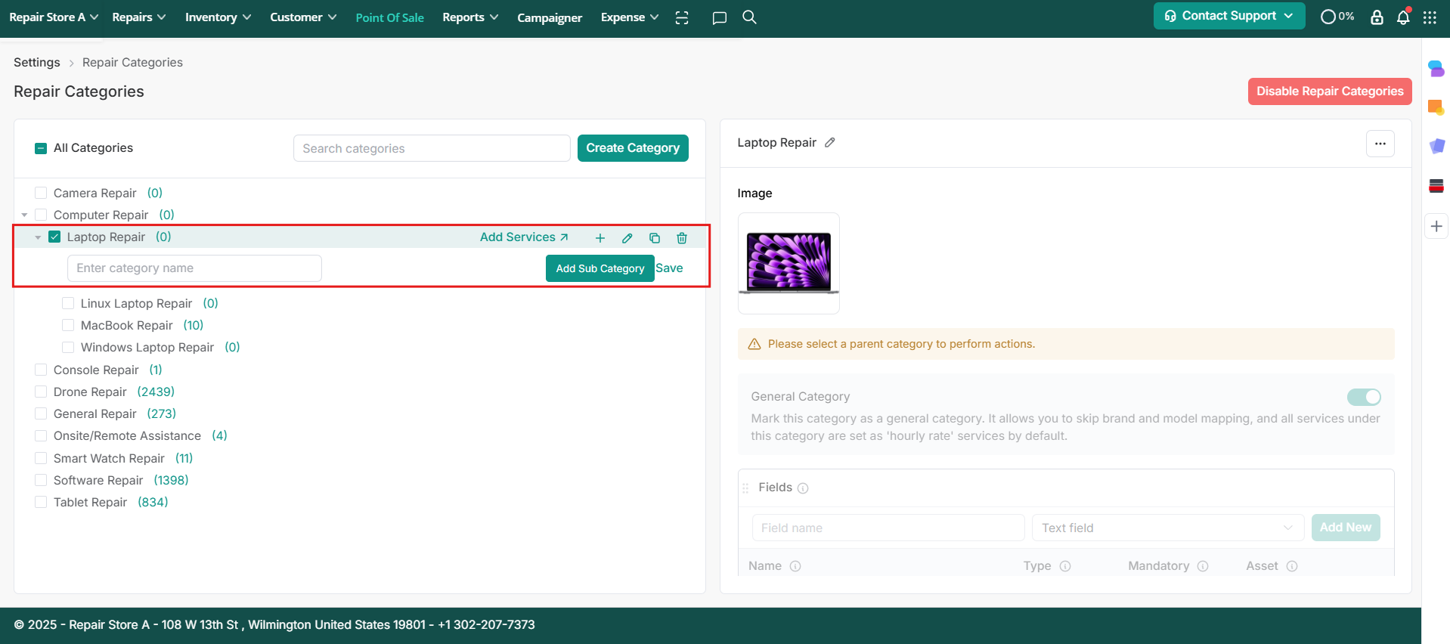Open the apps grid icon
1450x644 pixels.
1430,17
